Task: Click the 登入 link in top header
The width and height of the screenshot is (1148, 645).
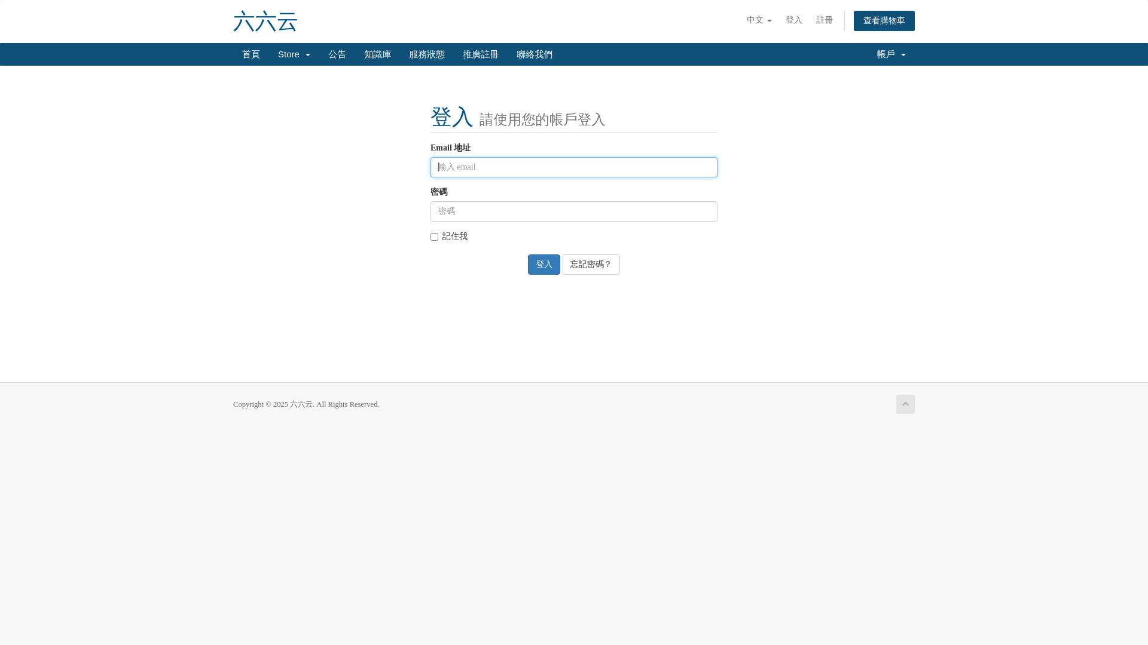Action: pyautogui.click(x=793, y=20)
